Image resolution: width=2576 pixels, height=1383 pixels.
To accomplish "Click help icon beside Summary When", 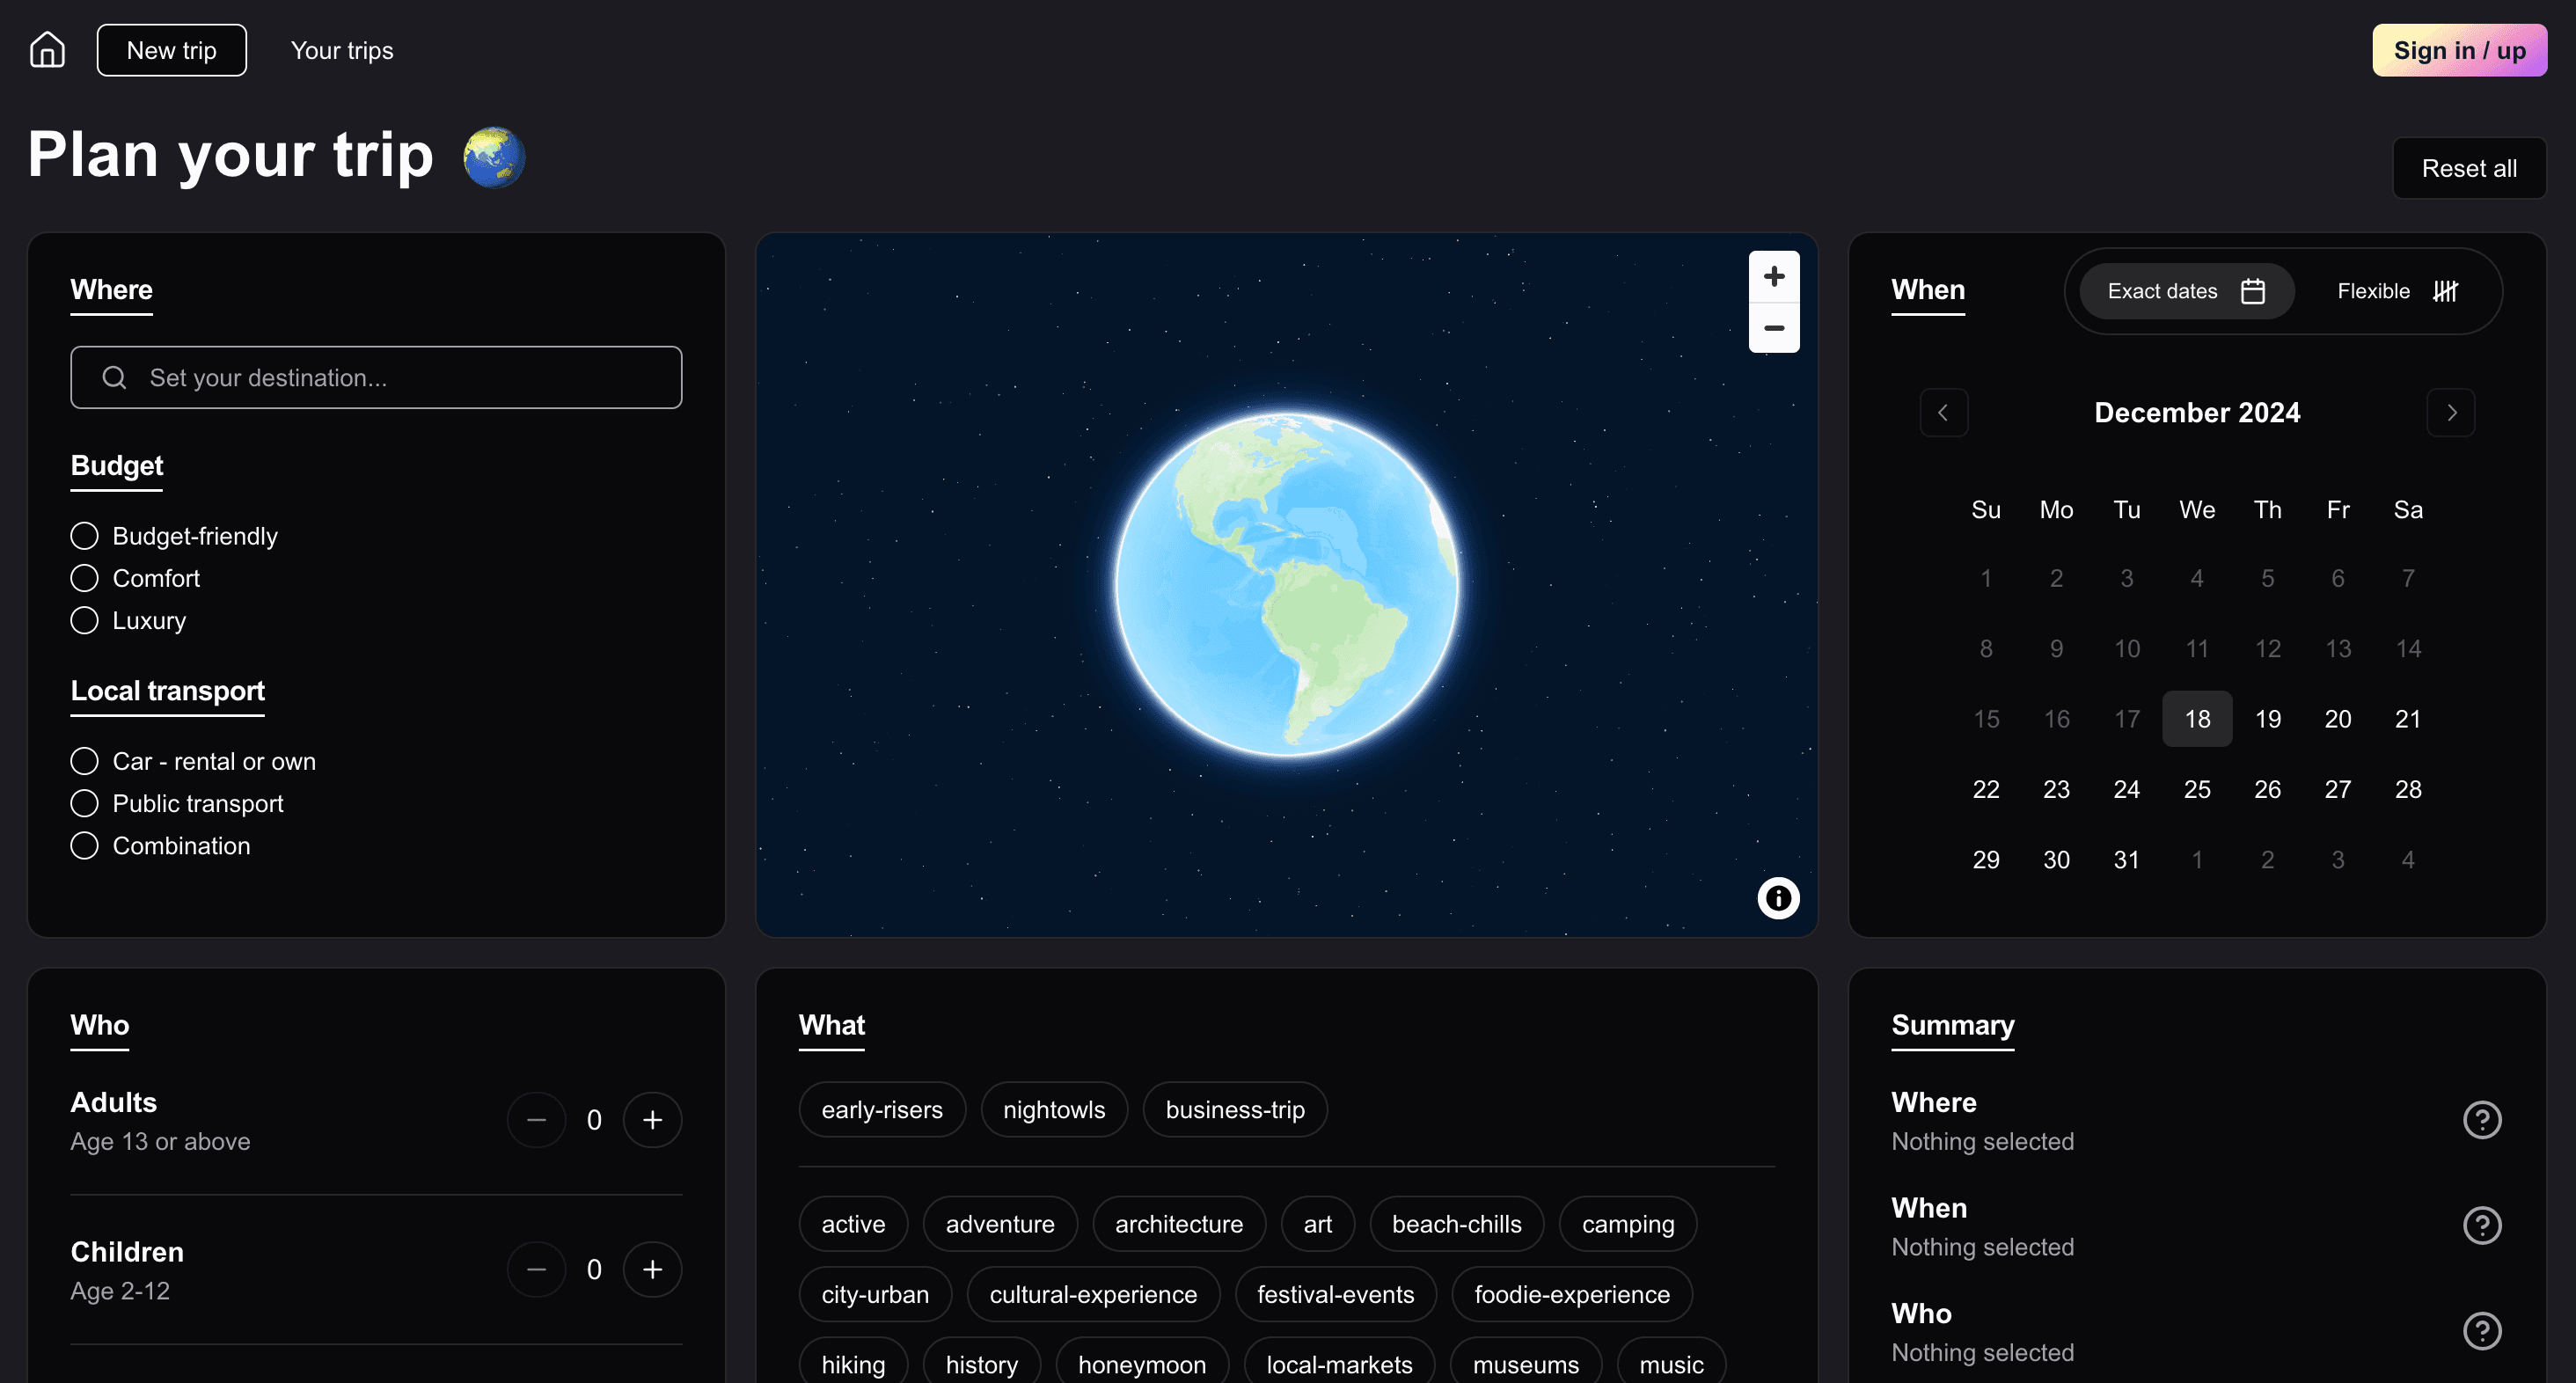I will [x=2481, y=1225].
